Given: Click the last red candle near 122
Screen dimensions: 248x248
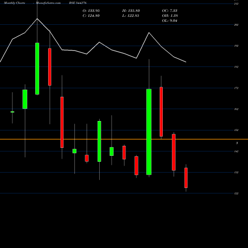Looking at the screenshot, I should [x=186, y=178].
